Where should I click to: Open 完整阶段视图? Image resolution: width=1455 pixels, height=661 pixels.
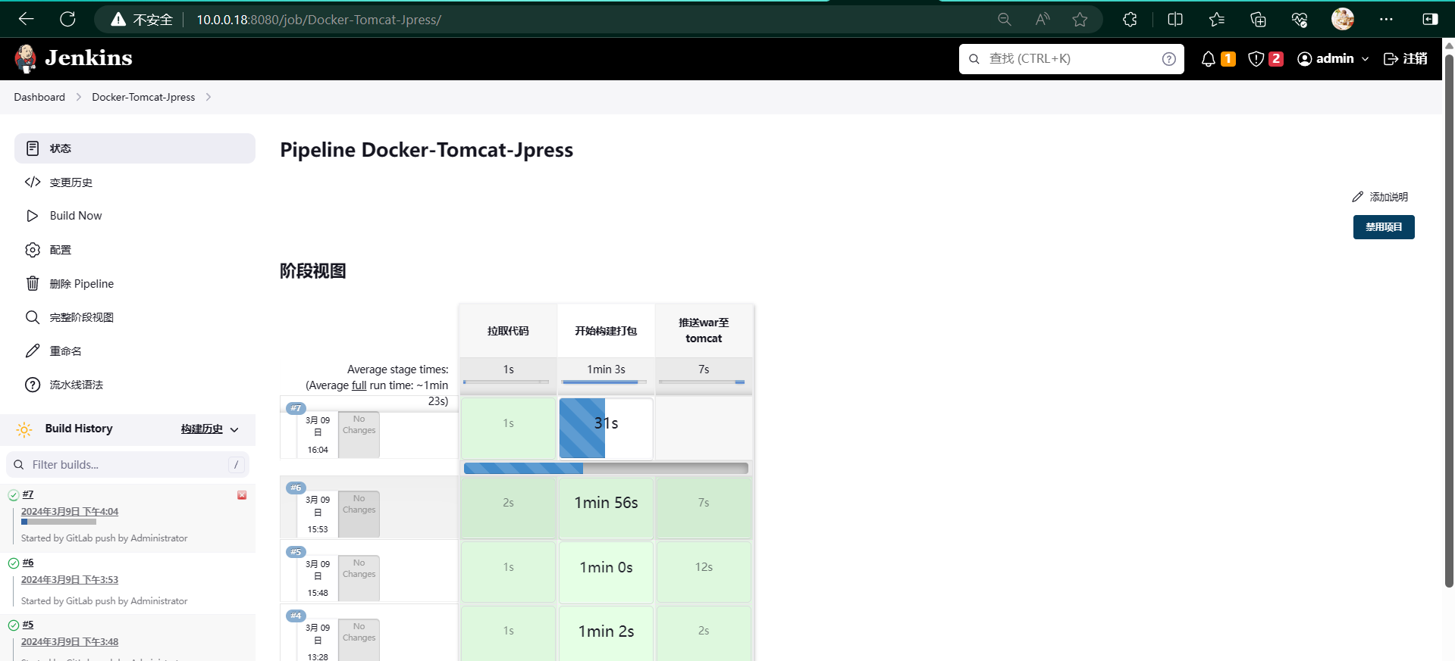pos(135,317)
